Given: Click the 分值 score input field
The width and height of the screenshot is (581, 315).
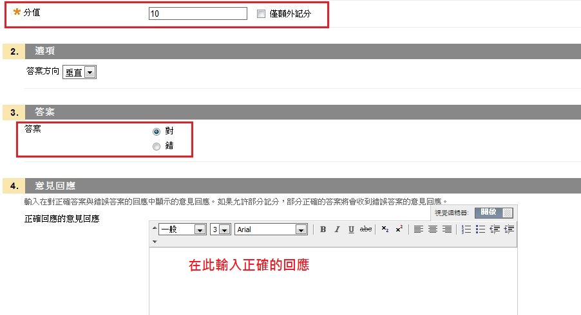Looking at the screenshot, I should tap(197, 14).
